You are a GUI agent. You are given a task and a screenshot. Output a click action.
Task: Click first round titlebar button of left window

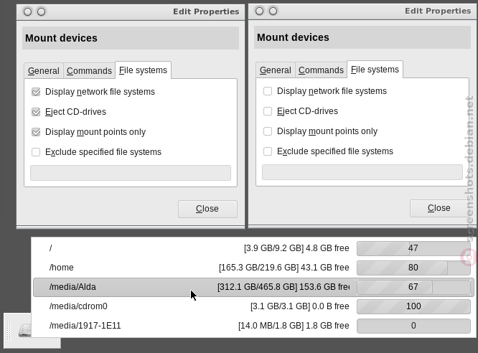tap(27, 12)
